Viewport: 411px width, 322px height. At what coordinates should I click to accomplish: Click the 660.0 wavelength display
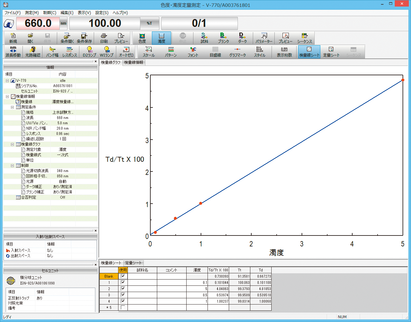38,23
